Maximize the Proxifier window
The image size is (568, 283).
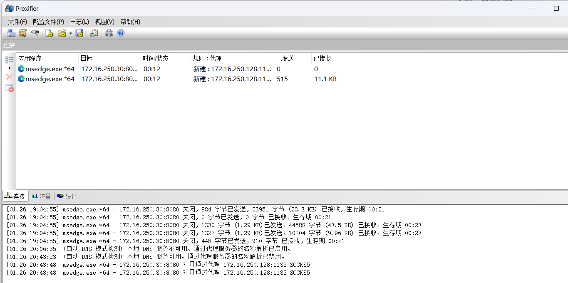[x=556, y=8]
